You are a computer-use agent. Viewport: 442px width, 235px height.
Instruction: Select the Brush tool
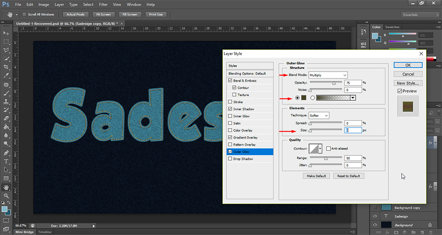[x=6, y=93]
